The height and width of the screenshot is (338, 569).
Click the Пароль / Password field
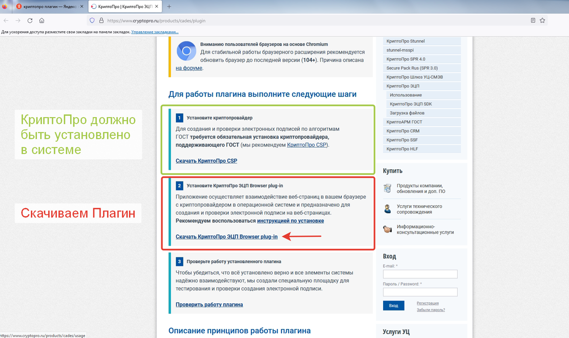(x=420, y=292)
